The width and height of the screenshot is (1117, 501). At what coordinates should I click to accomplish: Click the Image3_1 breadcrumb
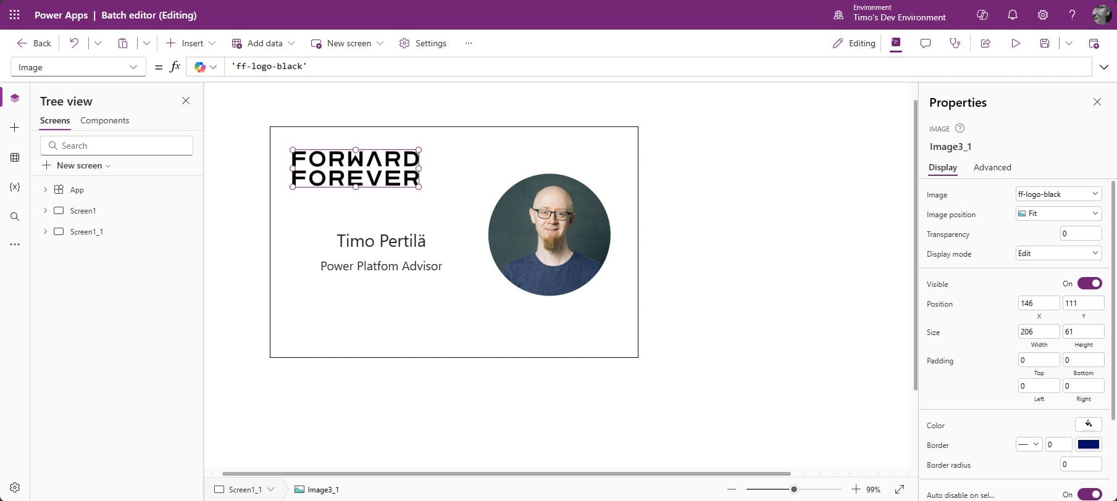tap(317, 489)
